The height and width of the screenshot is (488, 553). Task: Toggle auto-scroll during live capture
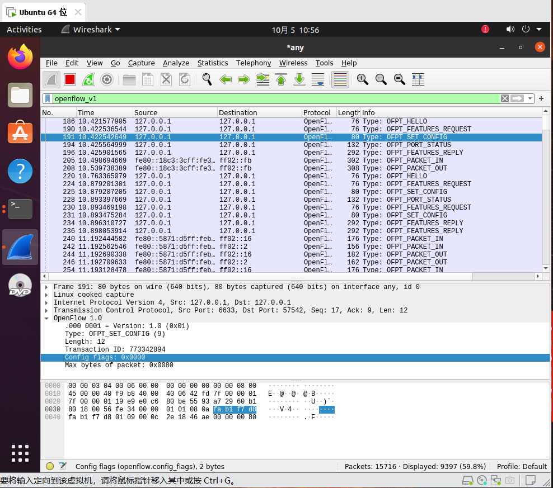[x=318, y=79]
